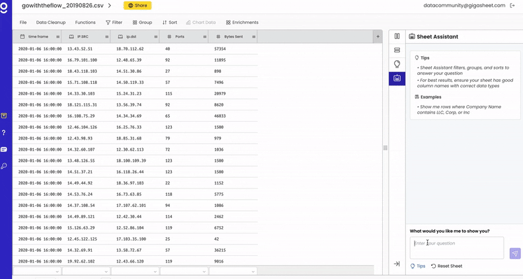Select the Ports value 115

[x=169, y=94]
